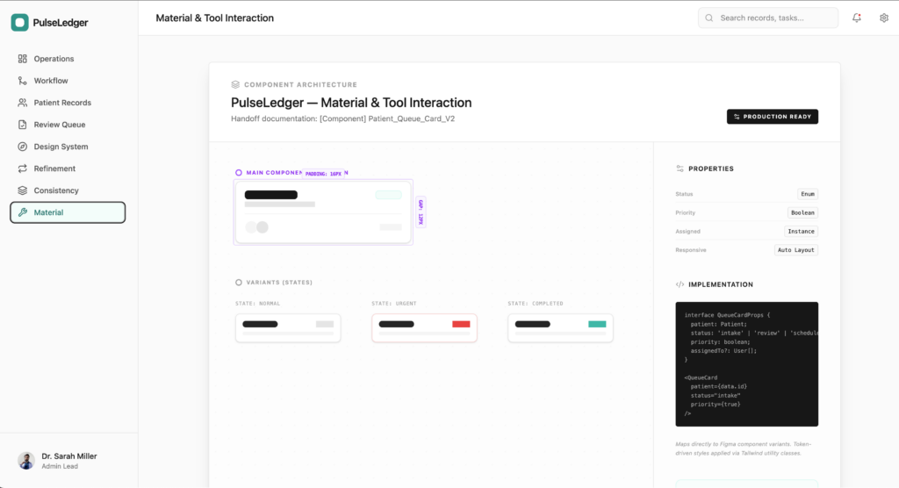
Task: Click the Refinement arrows icon
Action: (x=22, y=169)
